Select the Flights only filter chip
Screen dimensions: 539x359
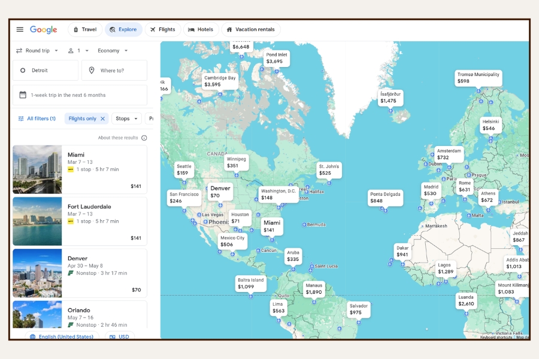coord(83,118)
